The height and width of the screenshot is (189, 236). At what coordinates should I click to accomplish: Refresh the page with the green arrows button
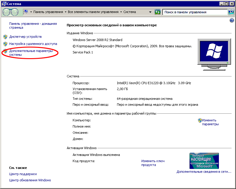[x=158, y=12]
